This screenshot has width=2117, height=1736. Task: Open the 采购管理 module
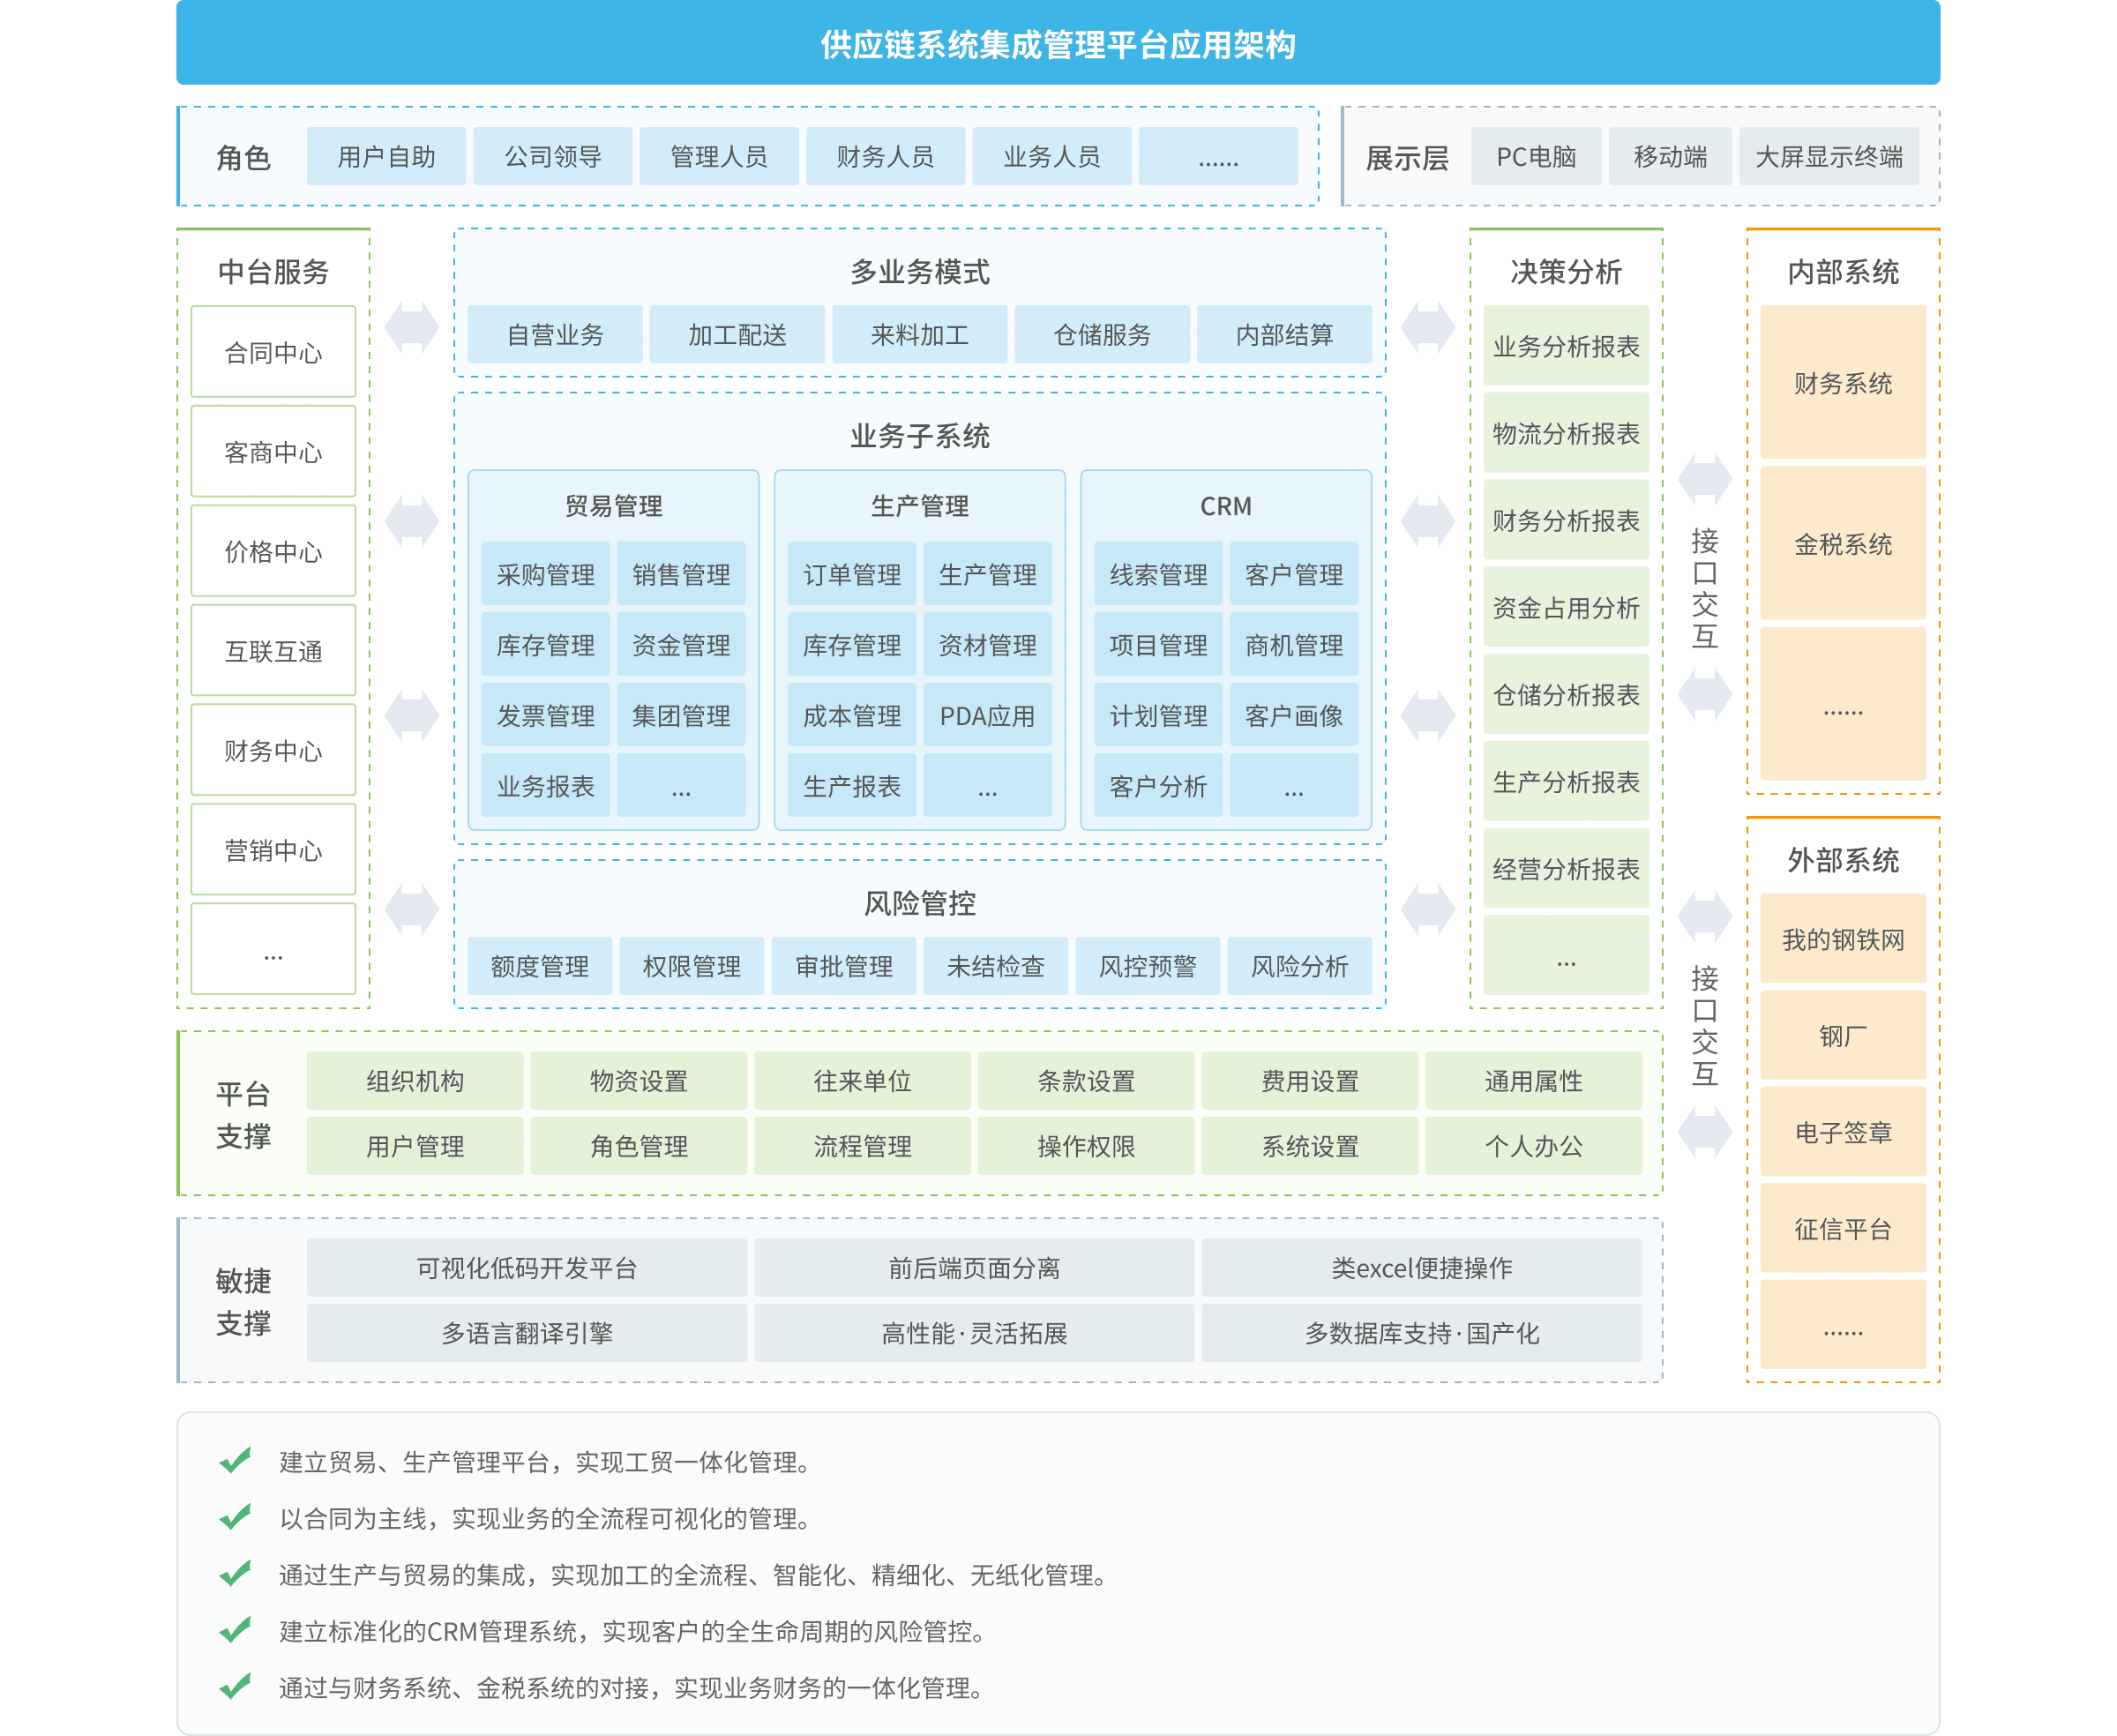[545, 575]
